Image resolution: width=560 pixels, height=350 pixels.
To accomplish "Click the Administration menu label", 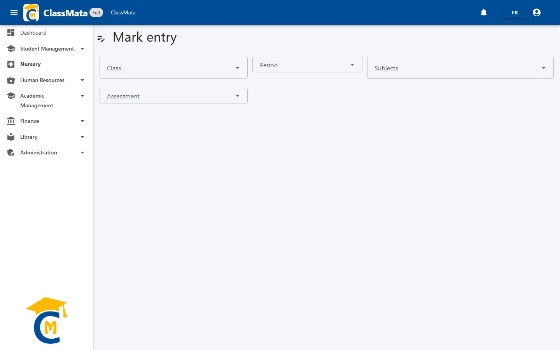I will [38, 152].
